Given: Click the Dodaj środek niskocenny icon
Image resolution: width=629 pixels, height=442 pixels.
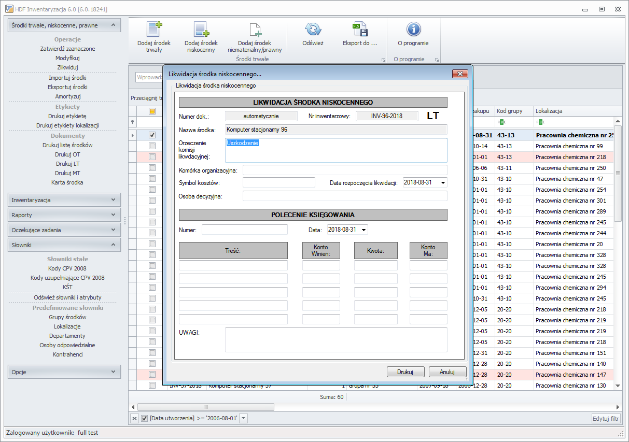Looking at the screenshot, I should coord(201,30).
